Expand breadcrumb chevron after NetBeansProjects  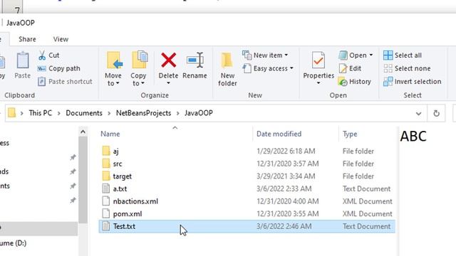pyautogui.click(x=177, y=113)
